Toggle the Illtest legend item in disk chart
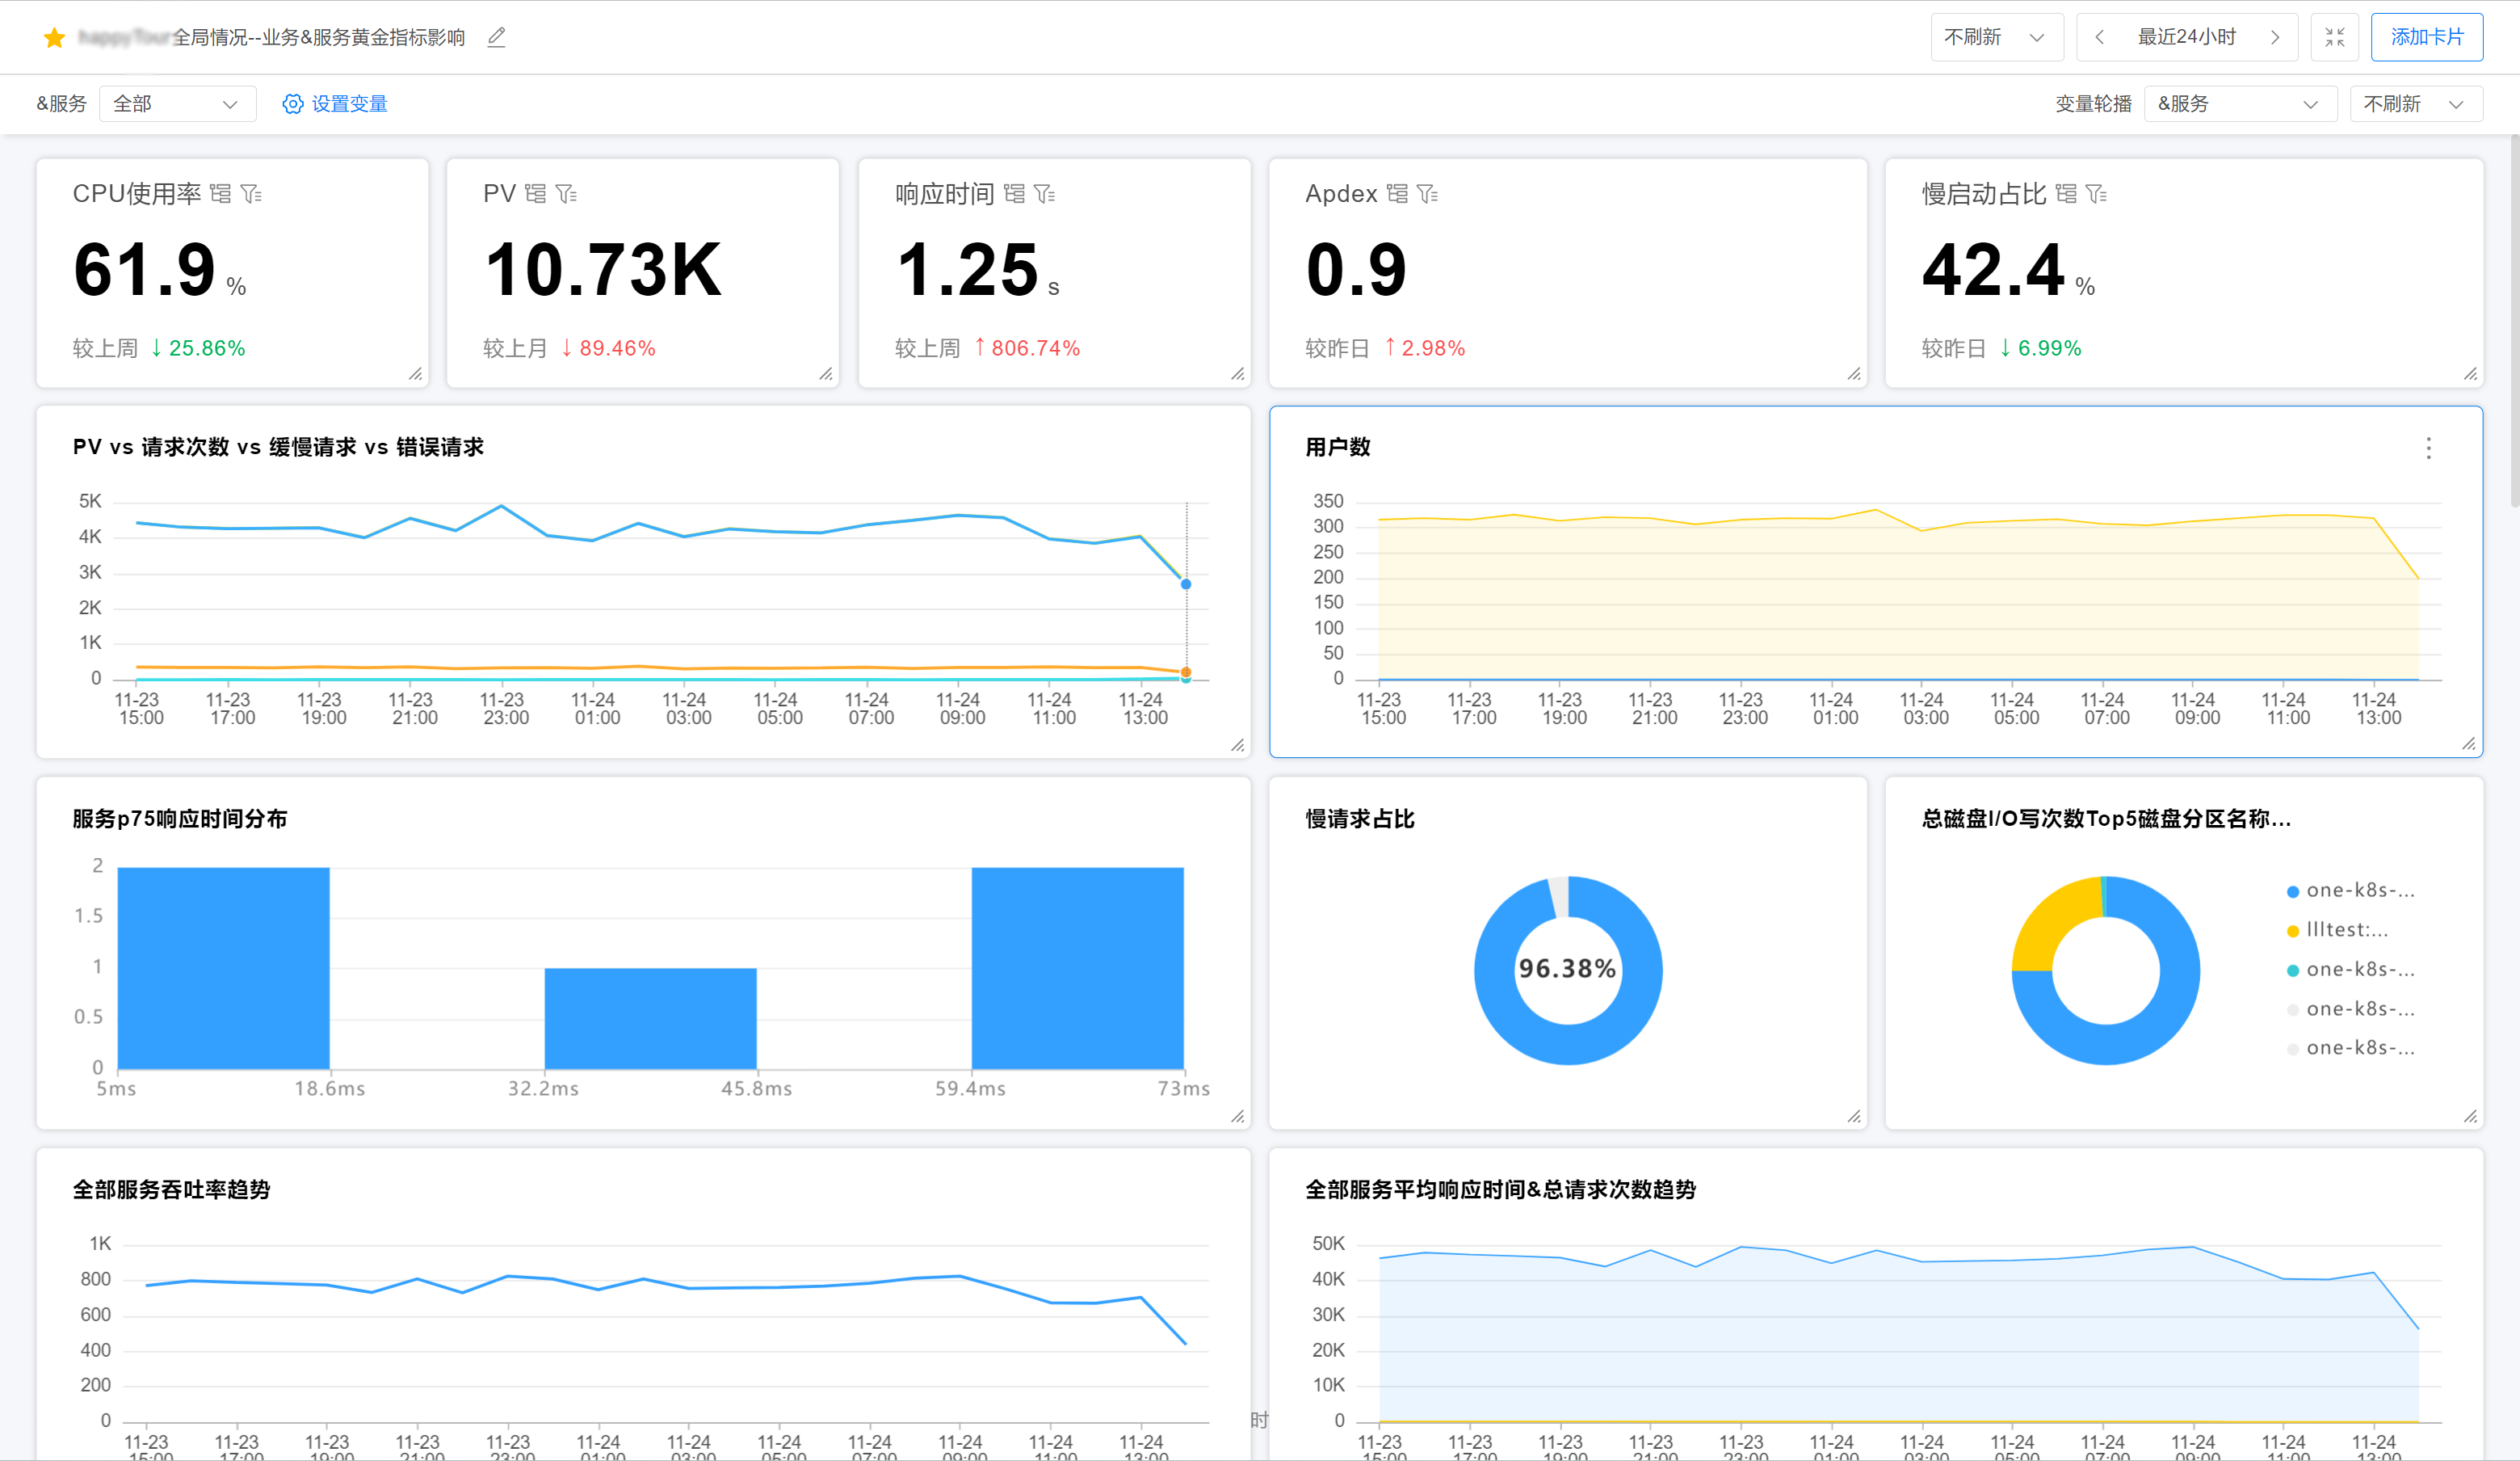2520x1461 pixels. click(x=2345, y=931)
